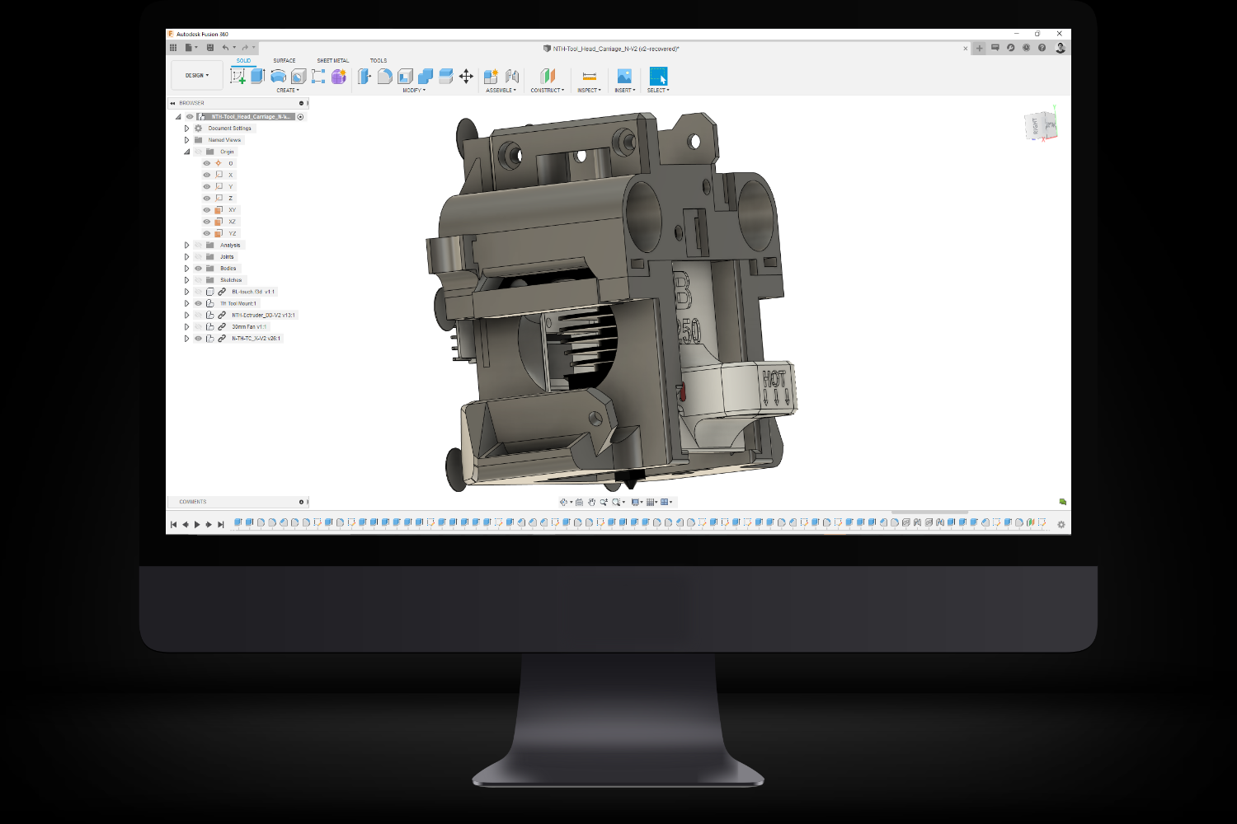The image size is (1237, 824).
Task: Select the Offset Face tool
Action: [x=445, y=76]
